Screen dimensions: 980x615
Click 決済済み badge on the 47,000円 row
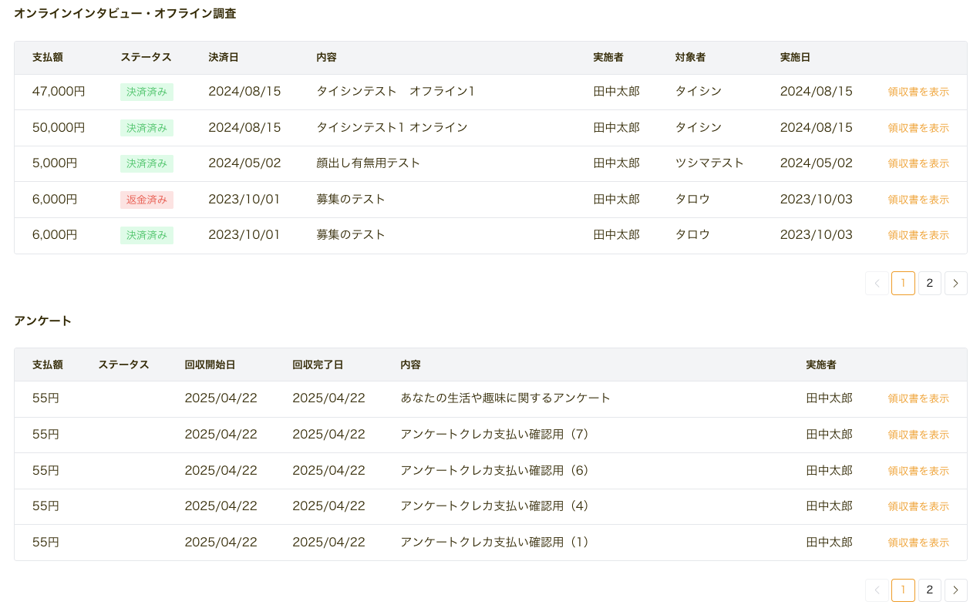pyautogui.click(x=146, y=92)
